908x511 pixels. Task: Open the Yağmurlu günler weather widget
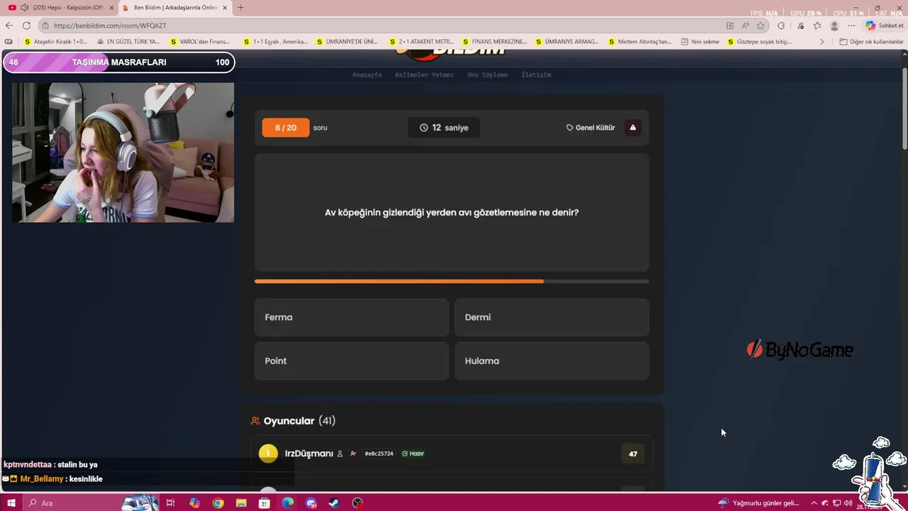point(759,503)
